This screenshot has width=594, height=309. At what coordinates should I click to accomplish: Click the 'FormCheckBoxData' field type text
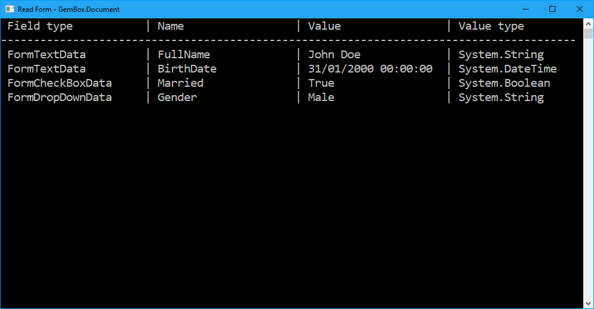(x=59, y=83)
